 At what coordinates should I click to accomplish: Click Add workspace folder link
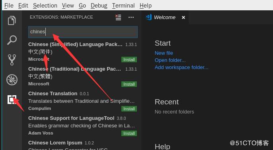coord(181,67)
